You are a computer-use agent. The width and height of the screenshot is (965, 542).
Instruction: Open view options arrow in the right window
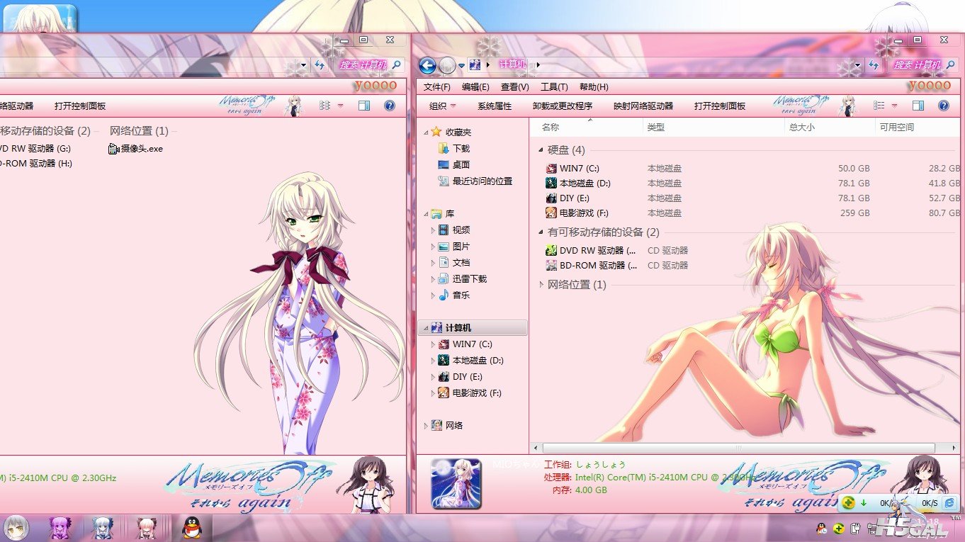[894, 106]
